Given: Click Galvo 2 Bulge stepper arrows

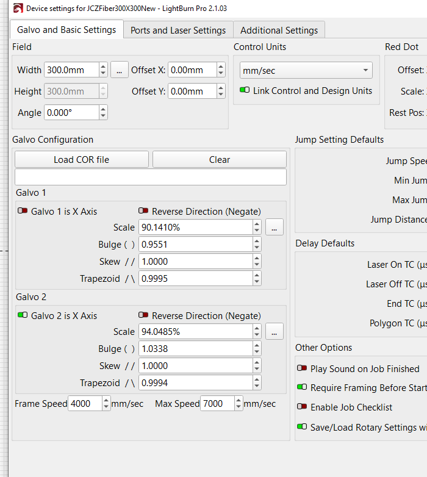Looking at the screenshot, I should (257, 349).
